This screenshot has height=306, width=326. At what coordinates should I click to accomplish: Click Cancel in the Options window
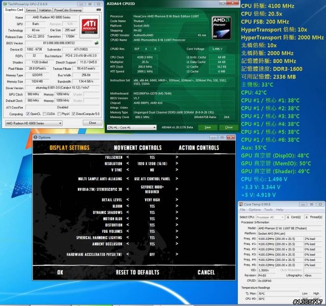(206, 272)
